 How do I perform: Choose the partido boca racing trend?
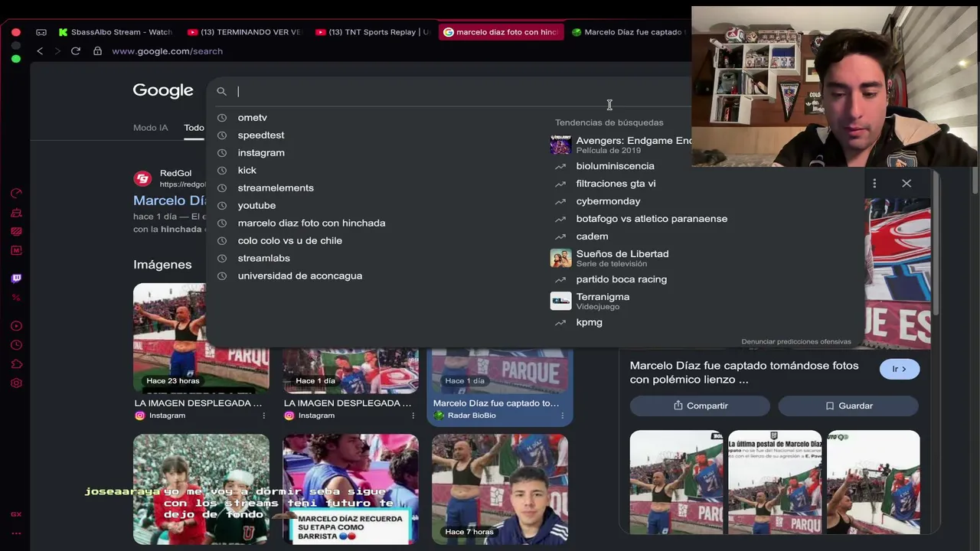pyautogui.click(x=621, y=279)
